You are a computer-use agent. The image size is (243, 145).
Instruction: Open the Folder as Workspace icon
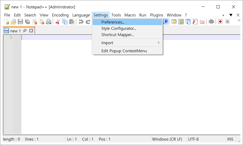(202, 22)
